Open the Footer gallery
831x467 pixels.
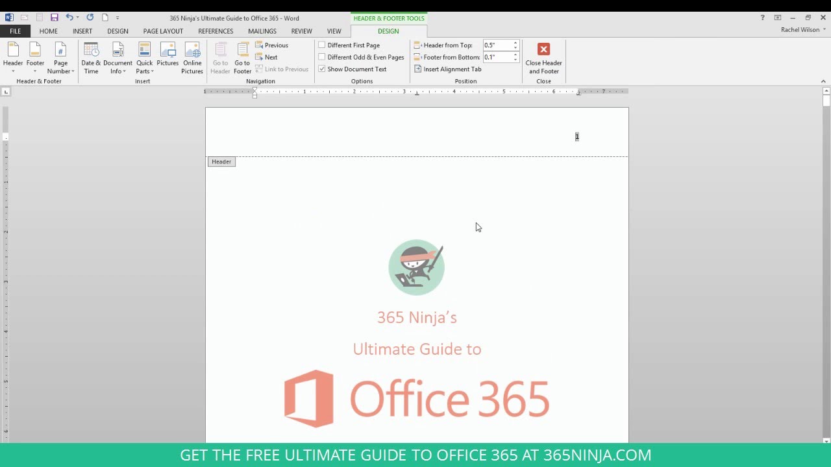[35, 58]
